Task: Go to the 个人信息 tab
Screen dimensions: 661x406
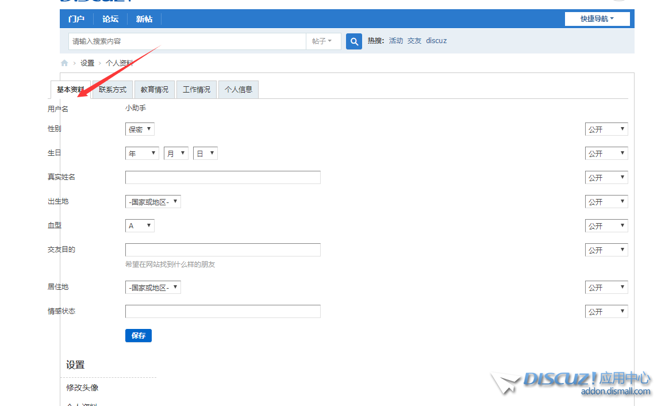Action: (239, 90)
